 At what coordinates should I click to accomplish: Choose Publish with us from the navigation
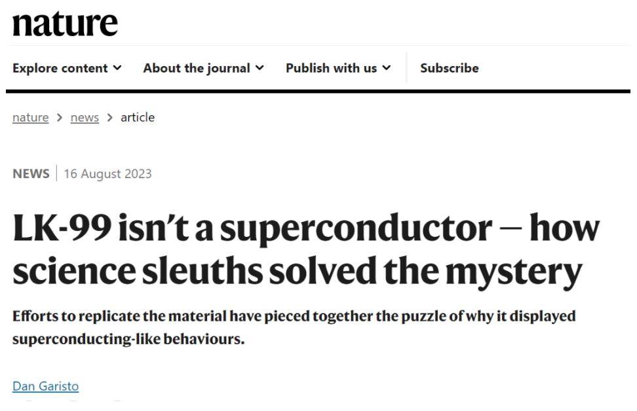(330, 68)
